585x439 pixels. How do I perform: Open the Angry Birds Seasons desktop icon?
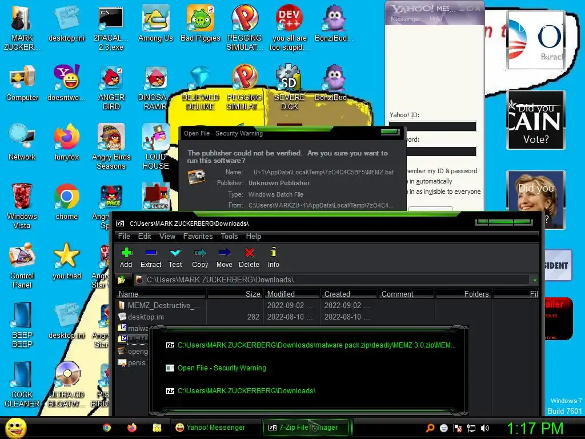pos(111,147)
